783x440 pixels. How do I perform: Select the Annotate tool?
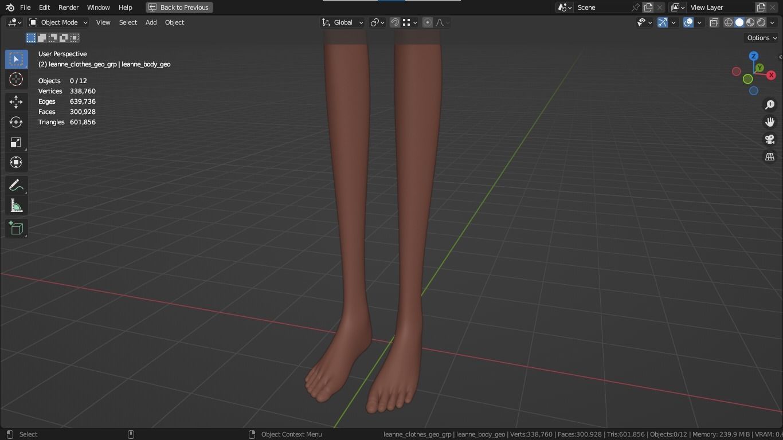(16, 186)
